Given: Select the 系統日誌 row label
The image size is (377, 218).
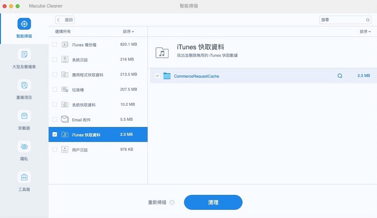Looking at the screenshot, I should click(x=80, y=60).
